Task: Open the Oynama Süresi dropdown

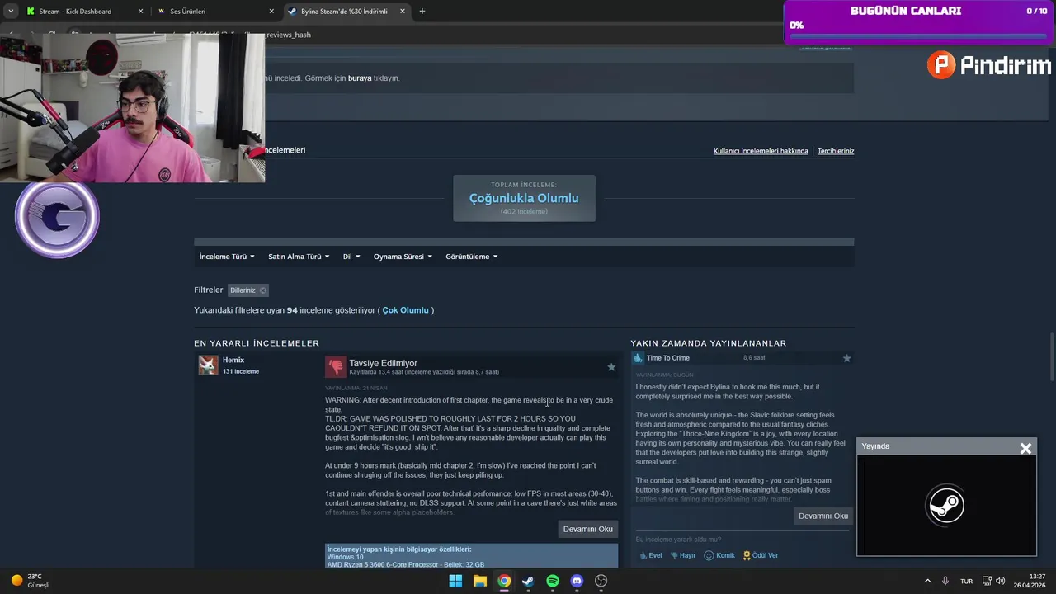Action: (403, 257)
